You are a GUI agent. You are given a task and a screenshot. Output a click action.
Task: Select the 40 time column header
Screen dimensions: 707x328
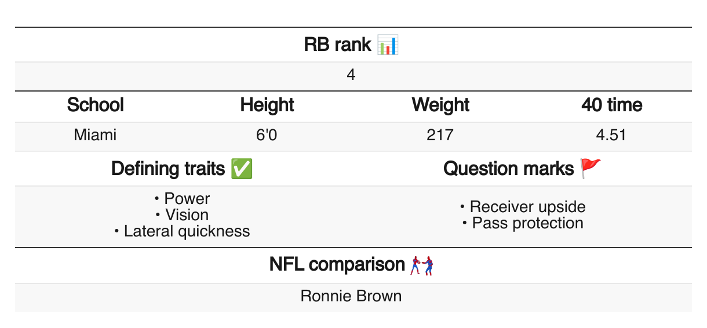pyautogui.click(x=611, y=105)
